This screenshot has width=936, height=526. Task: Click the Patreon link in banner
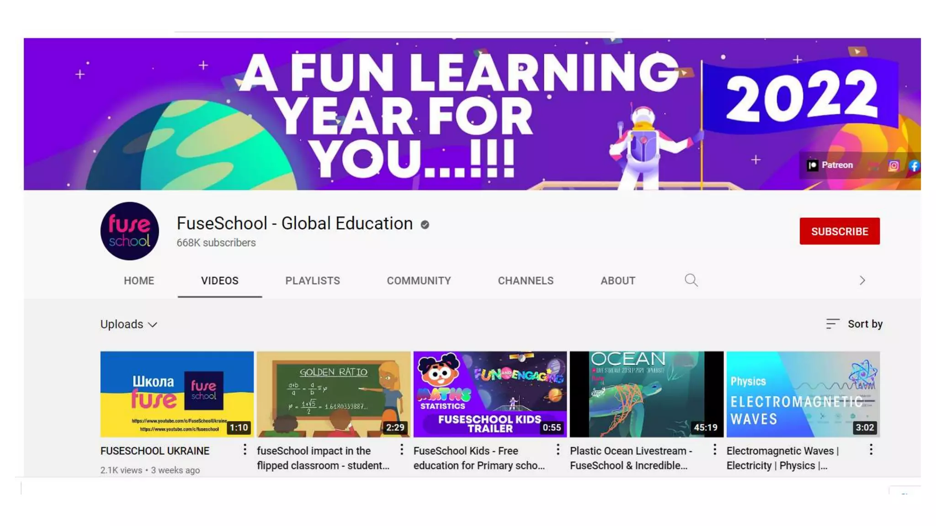point(830,165)
